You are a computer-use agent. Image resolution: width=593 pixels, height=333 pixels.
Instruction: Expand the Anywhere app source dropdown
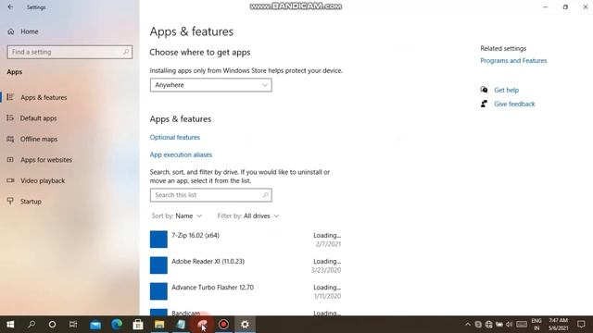[x=210, y=85]
